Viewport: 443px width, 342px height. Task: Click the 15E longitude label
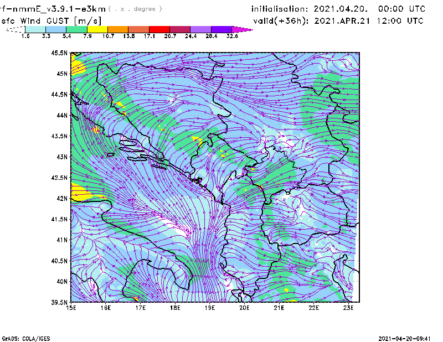71,308
